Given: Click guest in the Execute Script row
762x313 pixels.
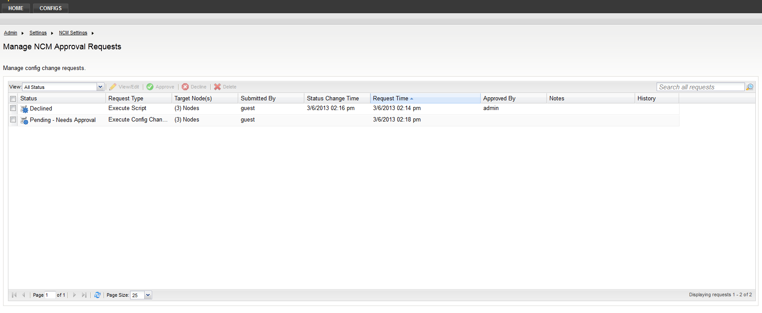Looking at the screenshot, I should (x=248, y=108).
